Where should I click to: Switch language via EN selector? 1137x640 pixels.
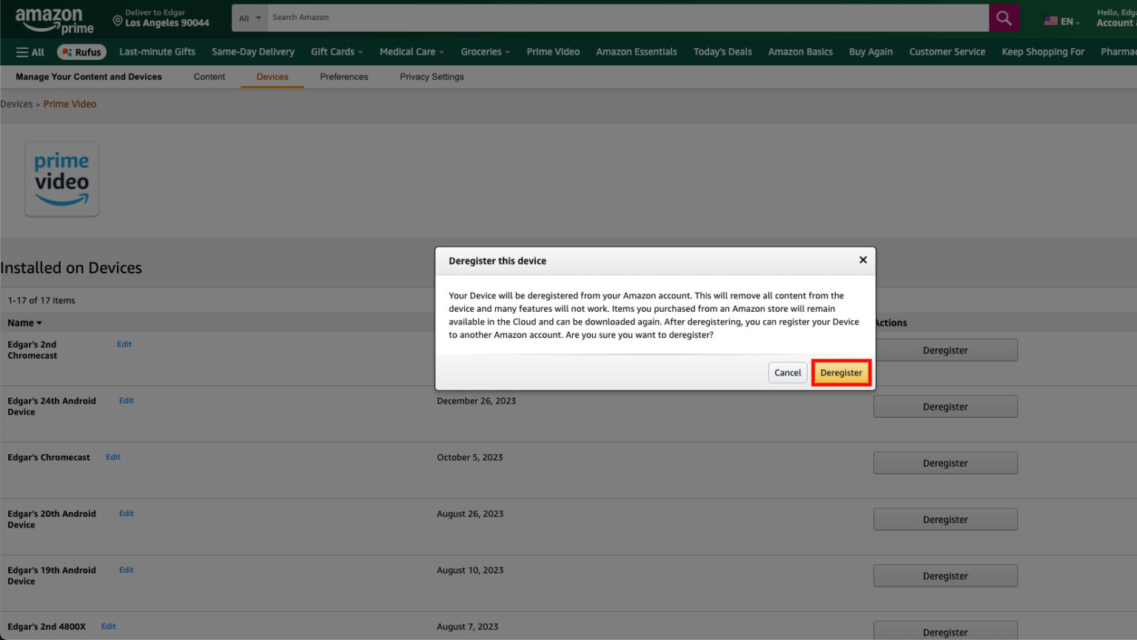pyautogui.click(x=1067, y=22)
